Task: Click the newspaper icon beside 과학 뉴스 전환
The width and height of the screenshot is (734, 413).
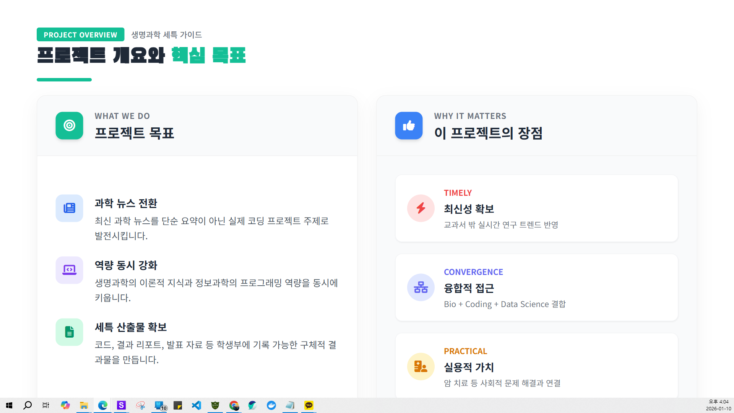Action: coord(69,208)
